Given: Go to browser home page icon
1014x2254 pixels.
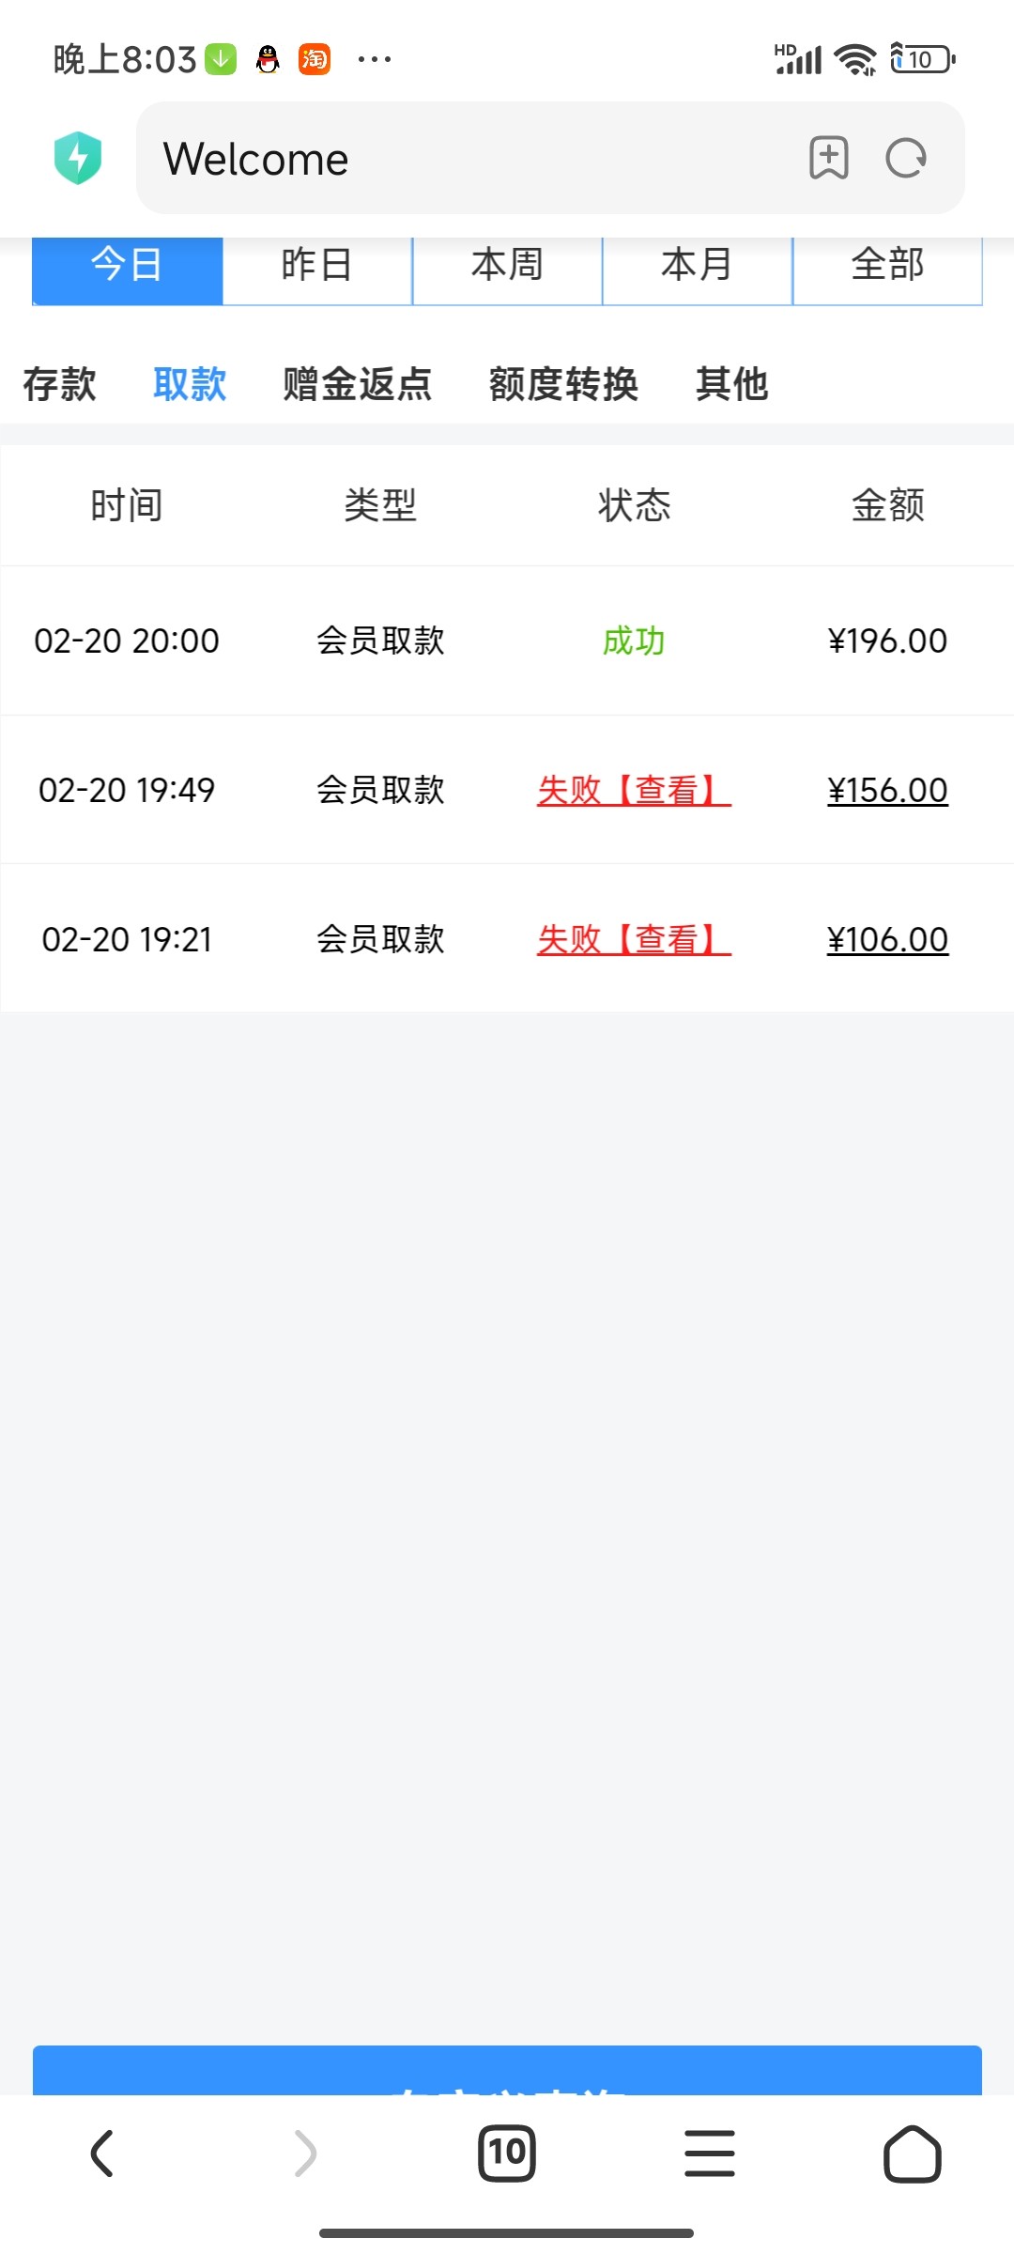Looking at the screenshot, I should pyautogui.click(x=912, y=2153).
